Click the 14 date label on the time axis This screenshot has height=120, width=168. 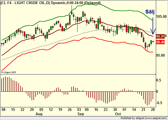pos(134,110)
